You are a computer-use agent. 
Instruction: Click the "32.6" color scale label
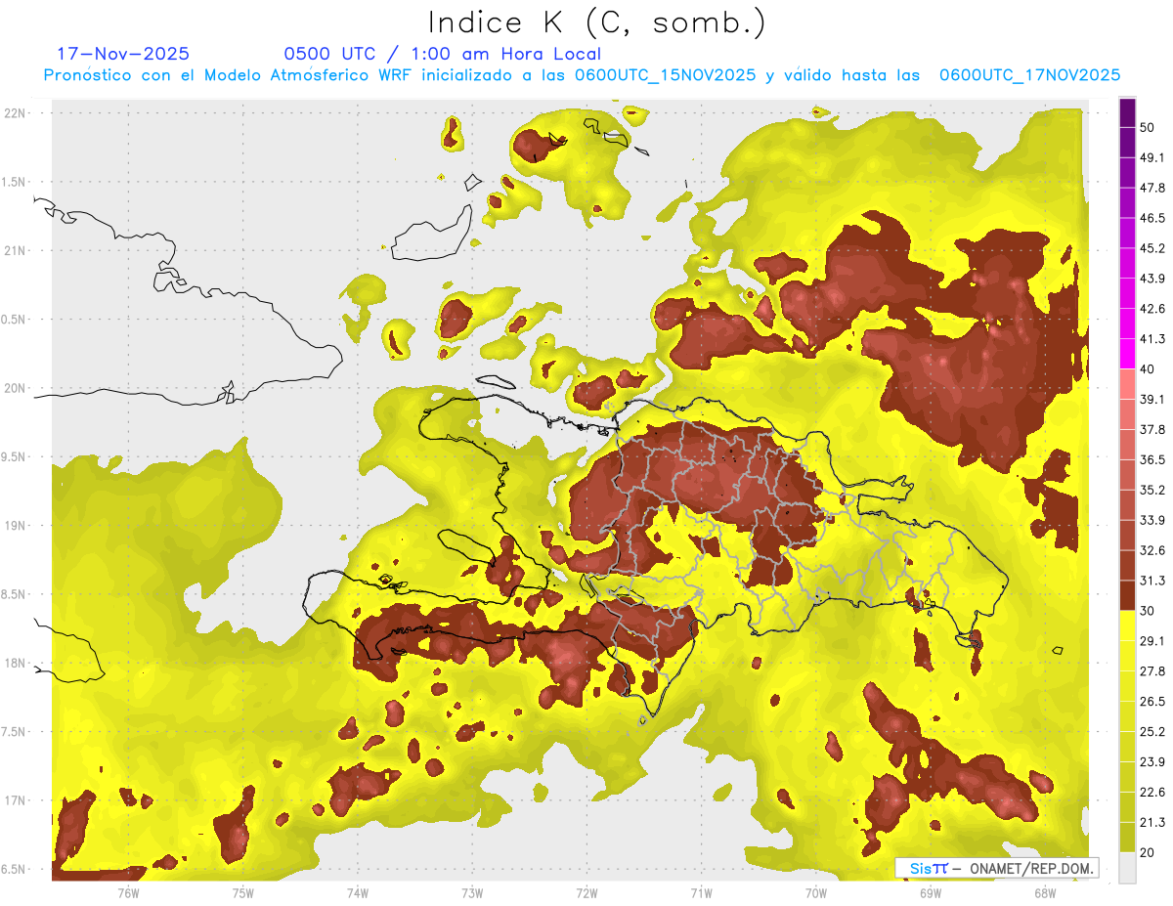coord(1152,550)
